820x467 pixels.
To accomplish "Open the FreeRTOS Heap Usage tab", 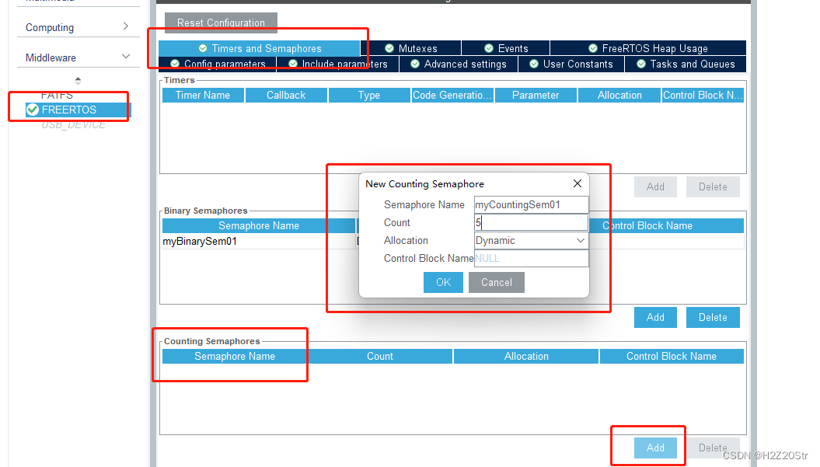I will coord(648,48).
